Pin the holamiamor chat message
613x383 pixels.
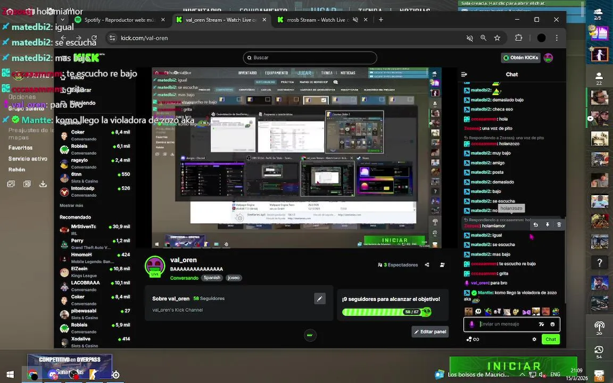tap(548, 224)
